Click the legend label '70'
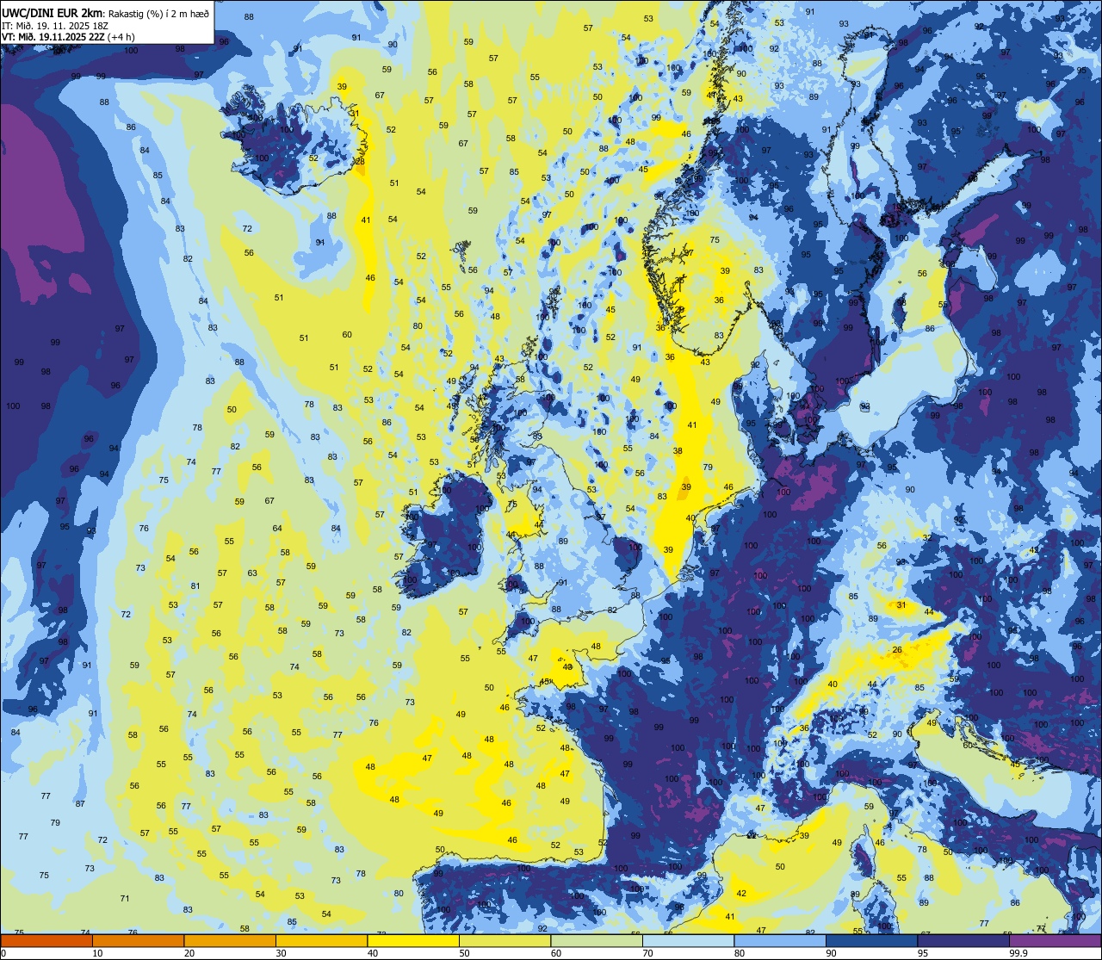1102x960 pixels. (647, 953)
